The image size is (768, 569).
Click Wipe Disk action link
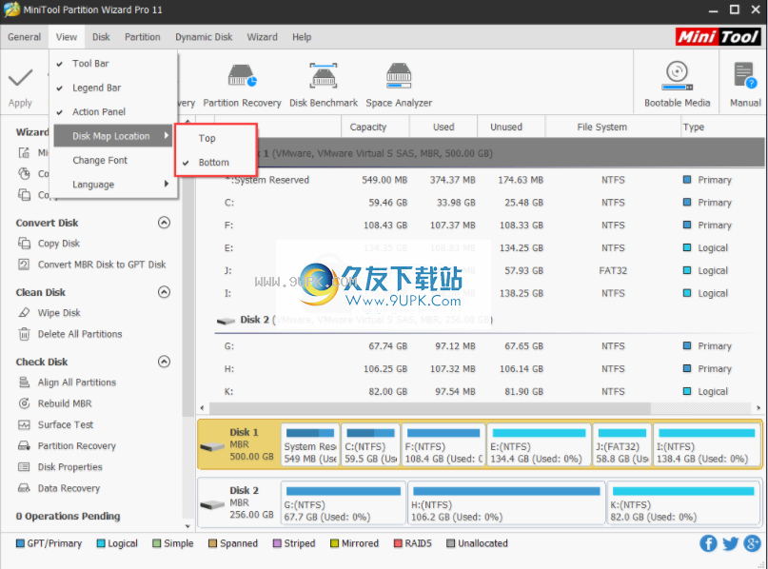(x=59, y=313)
